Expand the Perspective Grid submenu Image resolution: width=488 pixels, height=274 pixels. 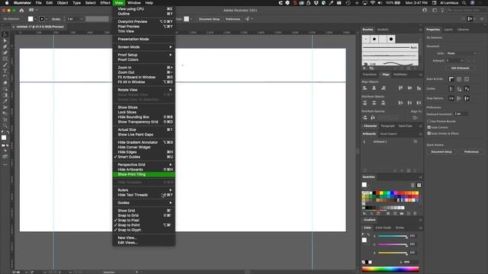point(144,164)
